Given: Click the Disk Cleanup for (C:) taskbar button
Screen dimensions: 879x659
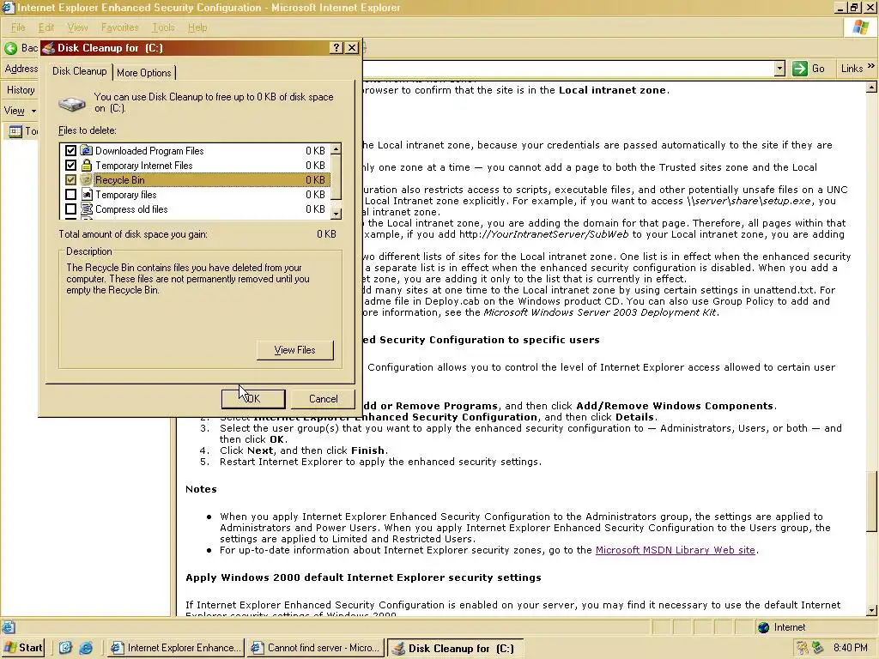Looking at the screenshot, I should click(x=455, y=649).
